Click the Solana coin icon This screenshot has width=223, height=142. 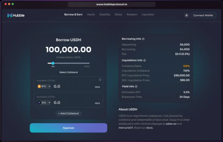point(39,103)
